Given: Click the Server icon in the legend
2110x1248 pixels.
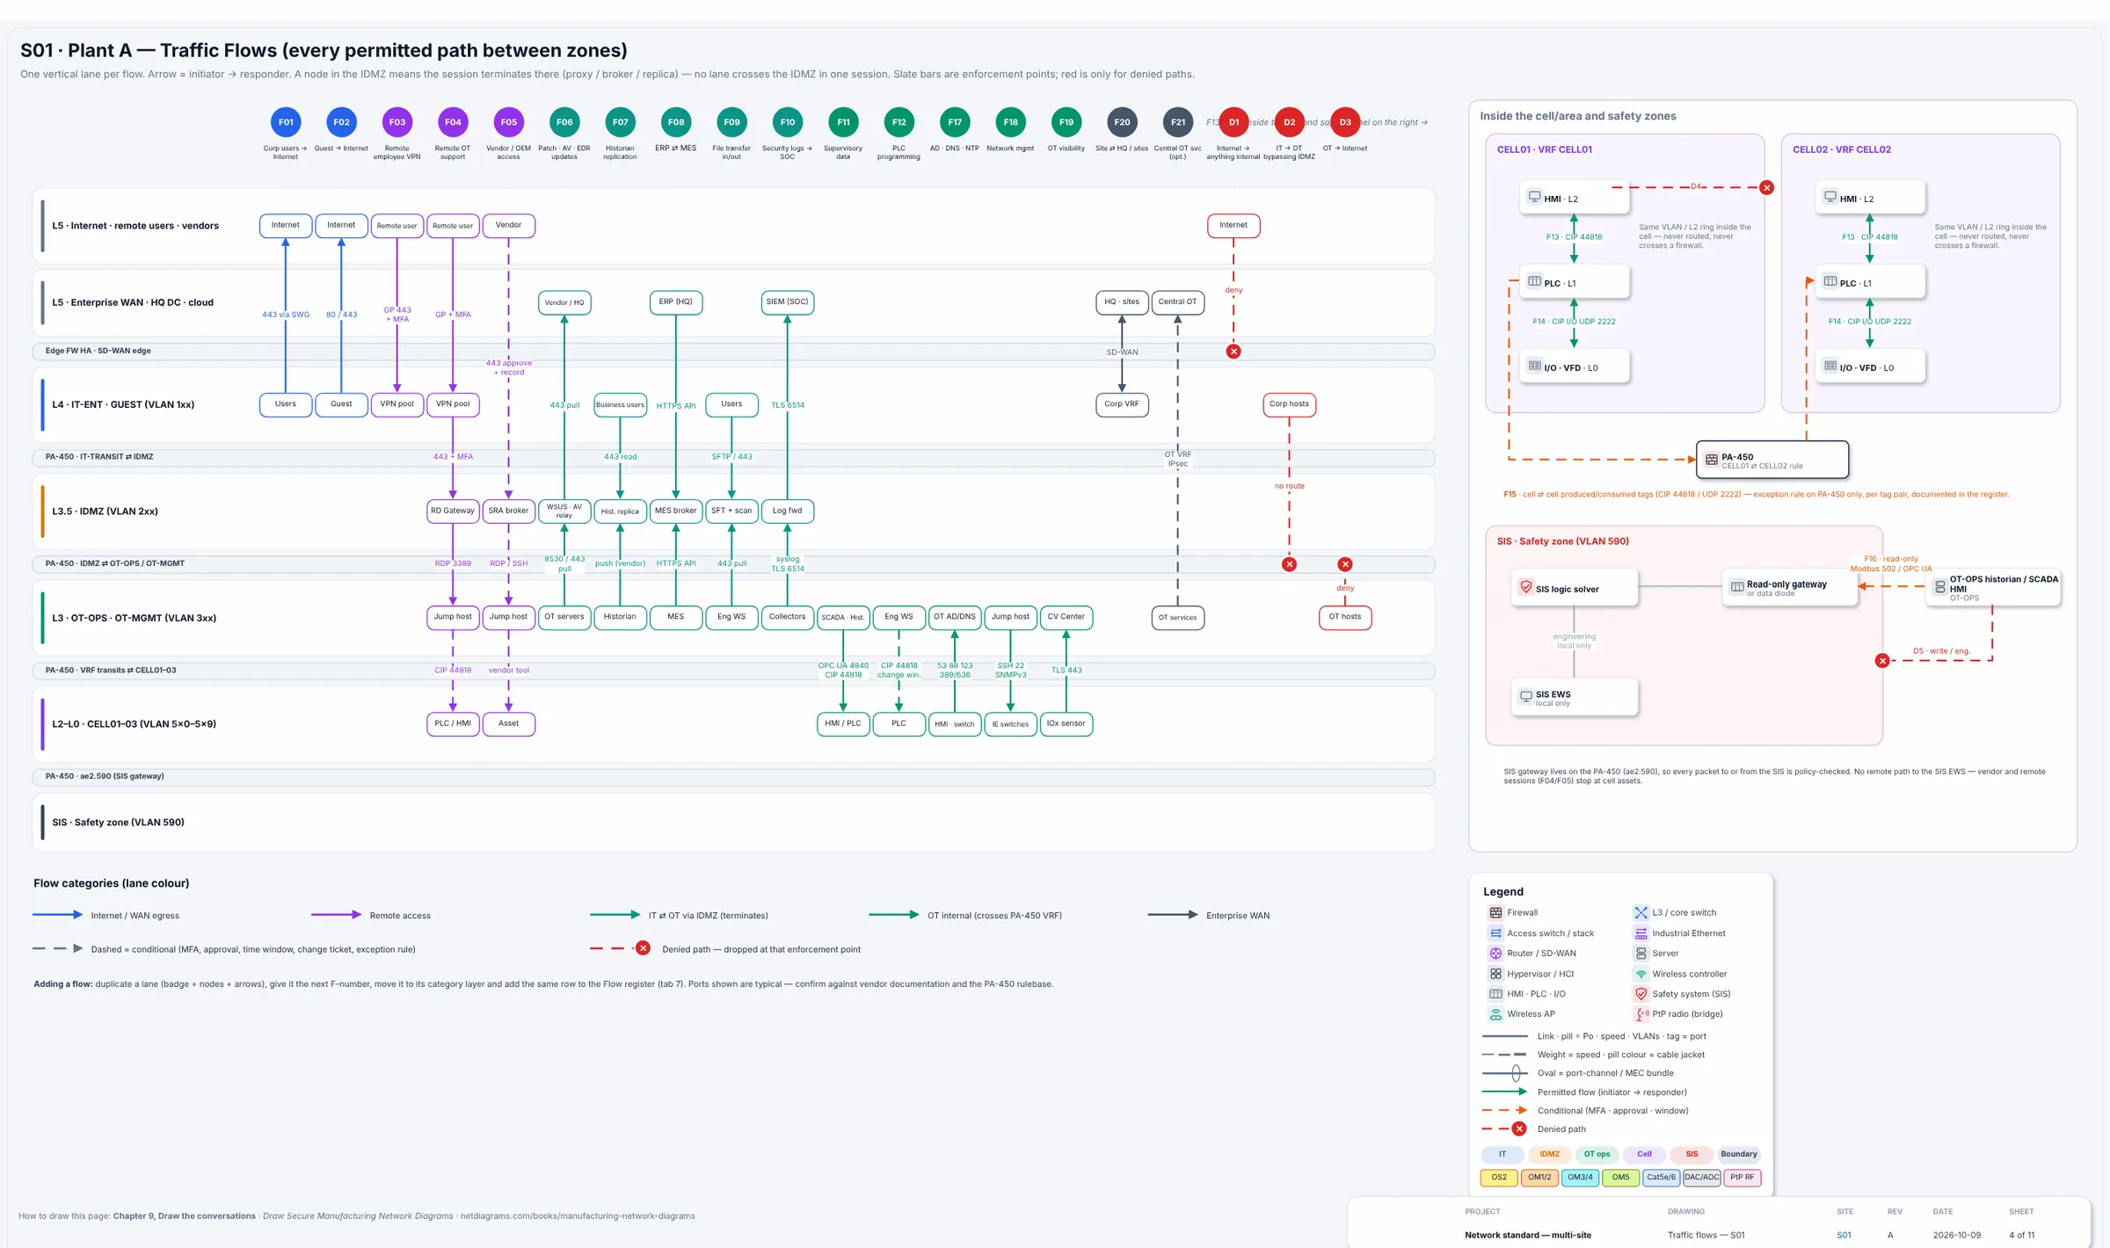Looking at the screenshot, I should (1641, 954).
